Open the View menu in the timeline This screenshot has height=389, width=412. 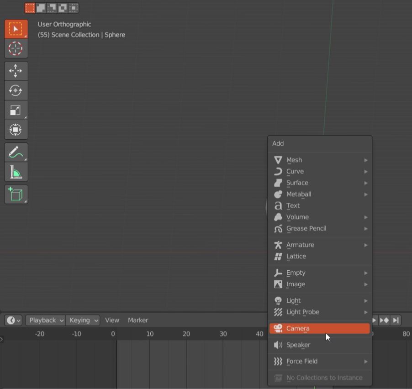coord(111,320)
